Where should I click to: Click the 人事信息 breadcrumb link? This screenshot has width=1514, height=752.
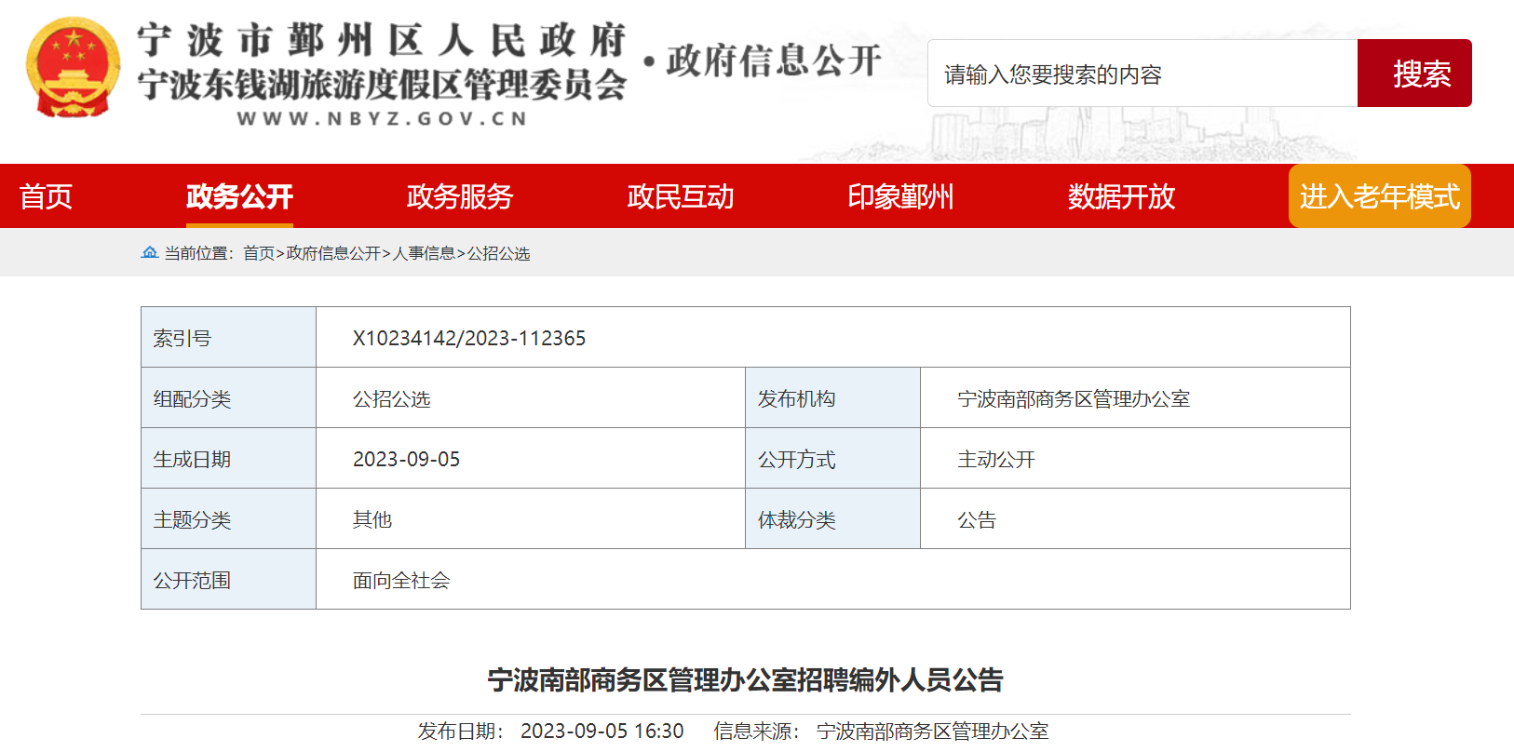click(x=424, y=253)
